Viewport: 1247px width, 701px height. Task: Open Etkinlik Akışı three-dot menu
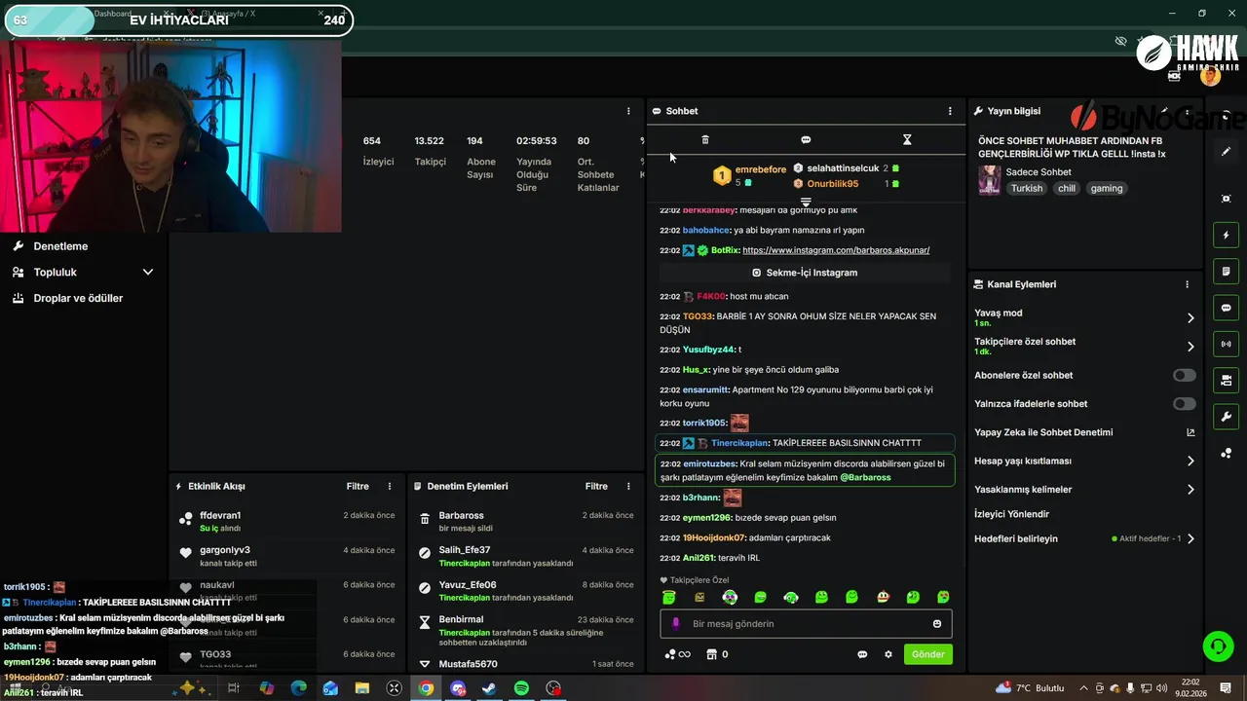[x=390, y=486]
